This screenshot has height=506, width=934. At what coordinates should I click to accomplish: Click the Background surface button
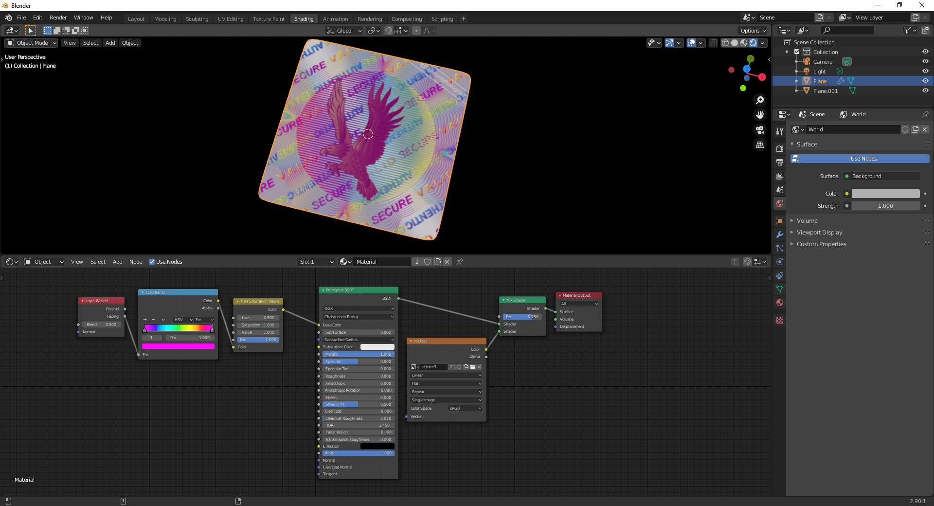pos(880,176)
